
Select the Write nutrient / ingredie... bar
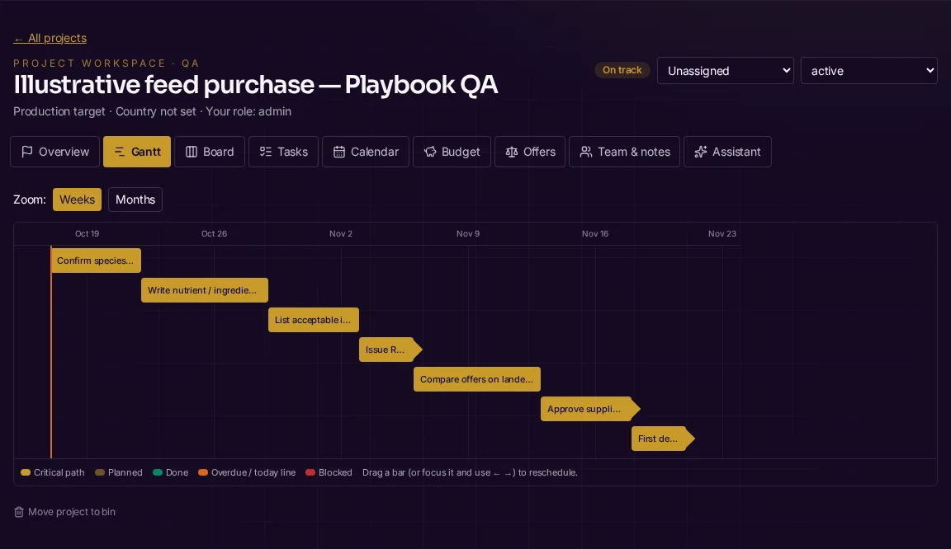coord(205,290)
